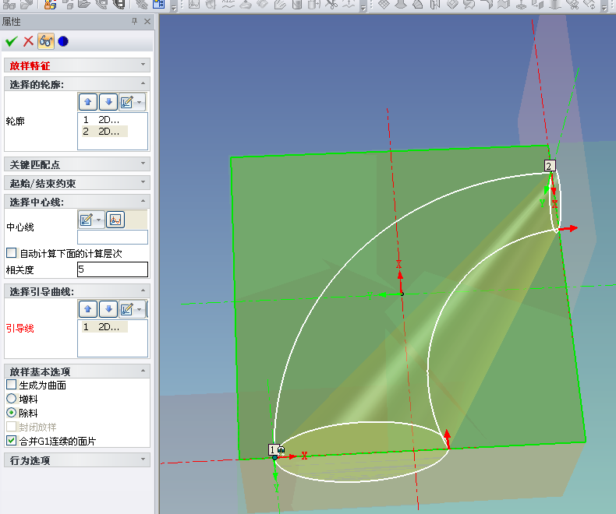This screenshot has width=616, height=514.
Task: Confirm the loft with the green checkmark
Action: point(11,41)
